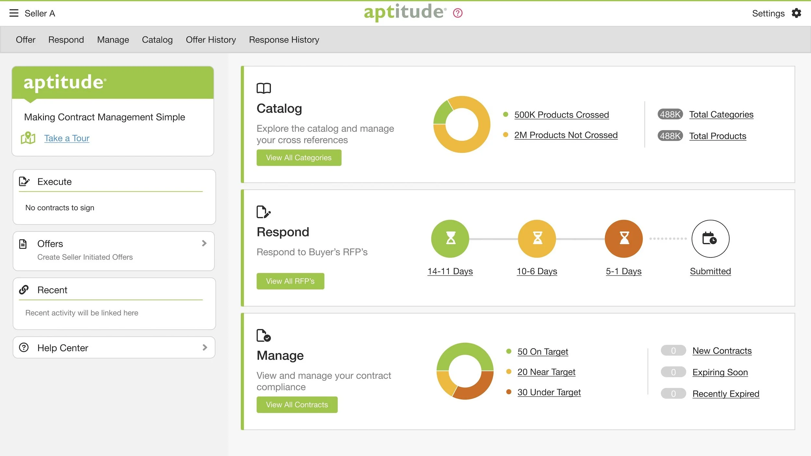Screen dimensions: 811x456
Task: Click the Help Center question mark icon
Action: coord(24,347)
